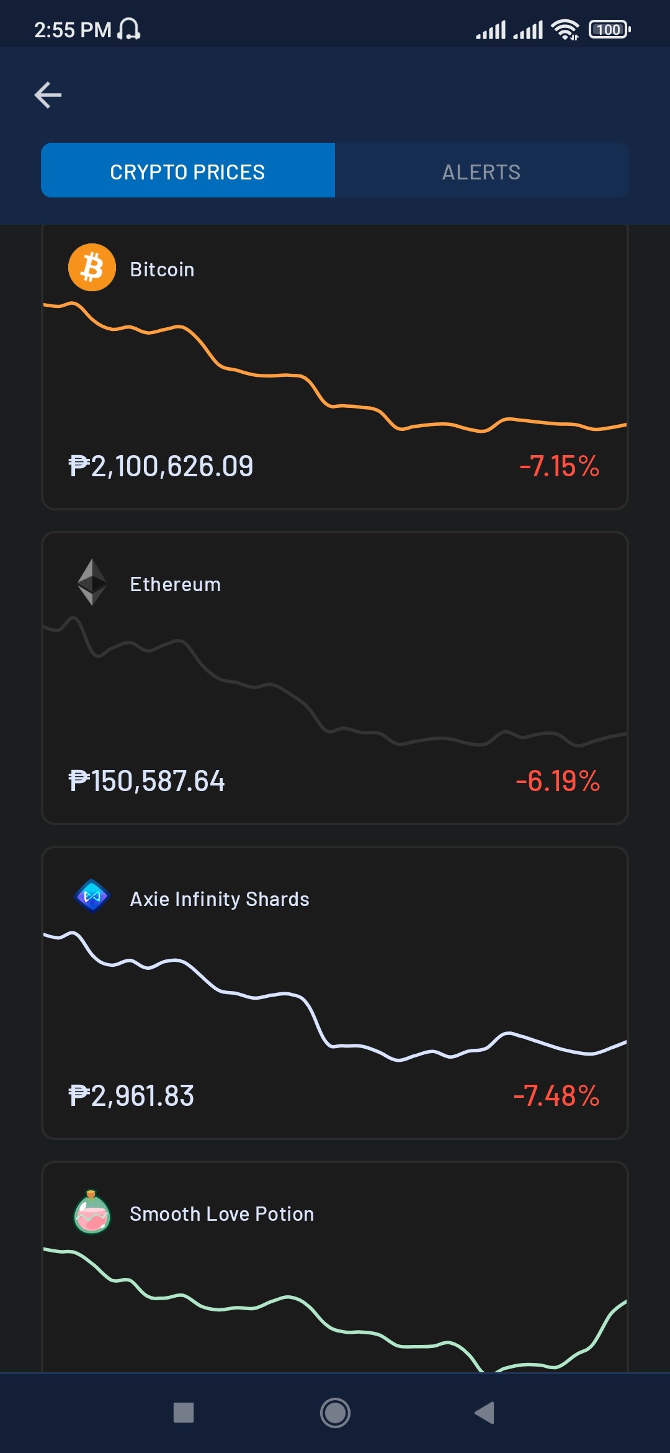The height and width of the screenshot is (1453, 670).
Task: Open the Smooth Love Potion chart
Action: (335, 1309)
